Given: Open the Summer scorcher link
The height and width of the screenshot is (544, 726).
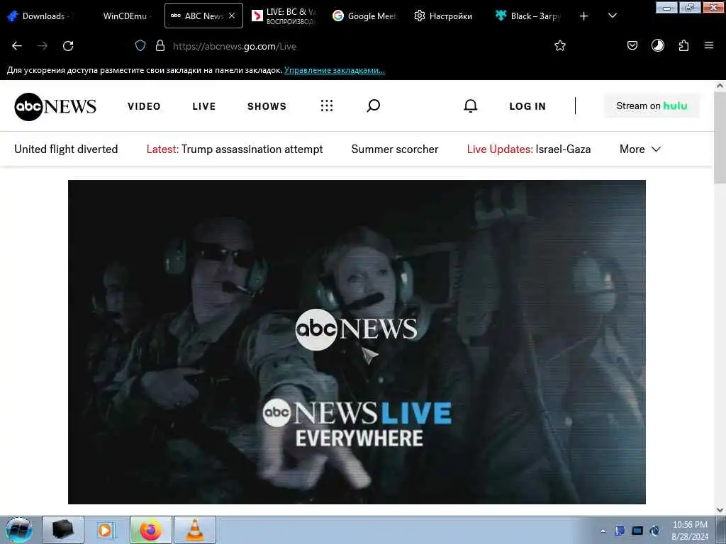Looking at the screenshot, I should (x=394, y=149).
